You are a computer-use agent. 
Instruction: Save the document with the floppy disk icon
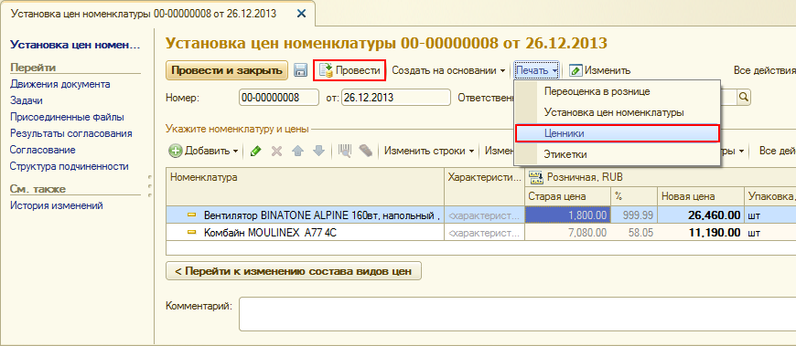(300, 70)
